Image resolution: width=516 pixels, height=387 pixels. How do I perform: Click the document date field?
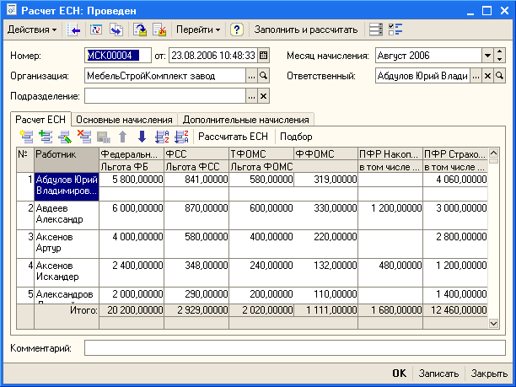pos(213,56)
